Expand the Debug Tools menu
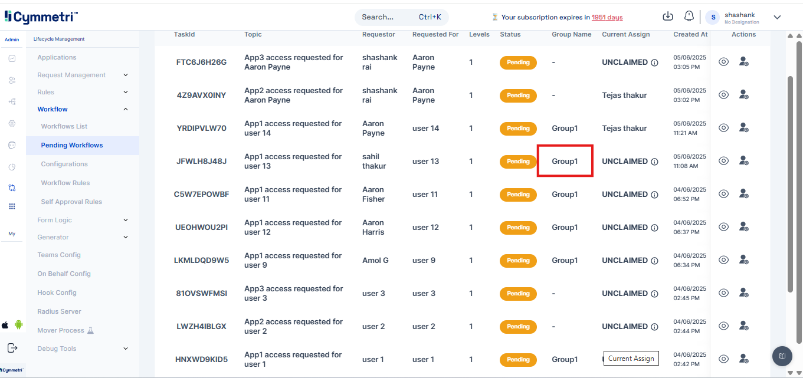 [x=83, y=349]
